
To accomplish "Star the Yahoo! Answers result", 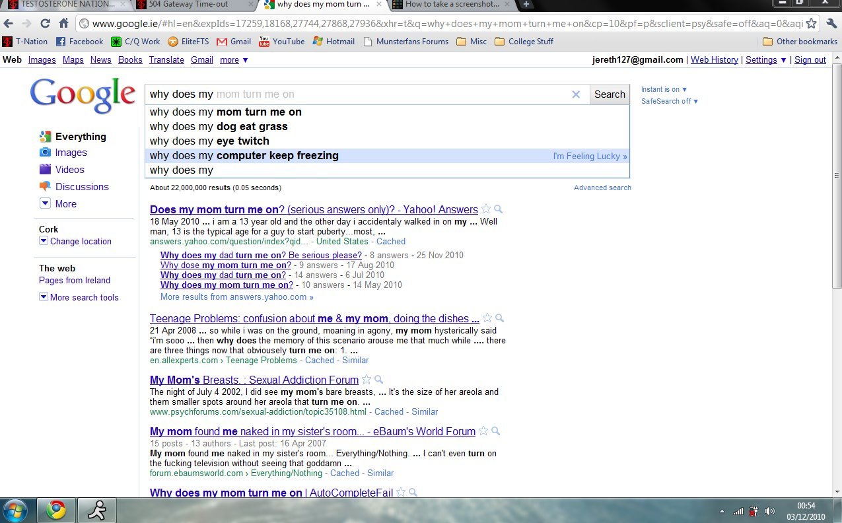I will [x=487, y=209].
